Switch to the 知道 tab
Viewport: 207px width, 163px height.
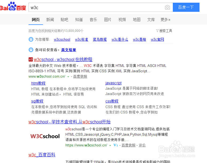click(x=79, y=20)
